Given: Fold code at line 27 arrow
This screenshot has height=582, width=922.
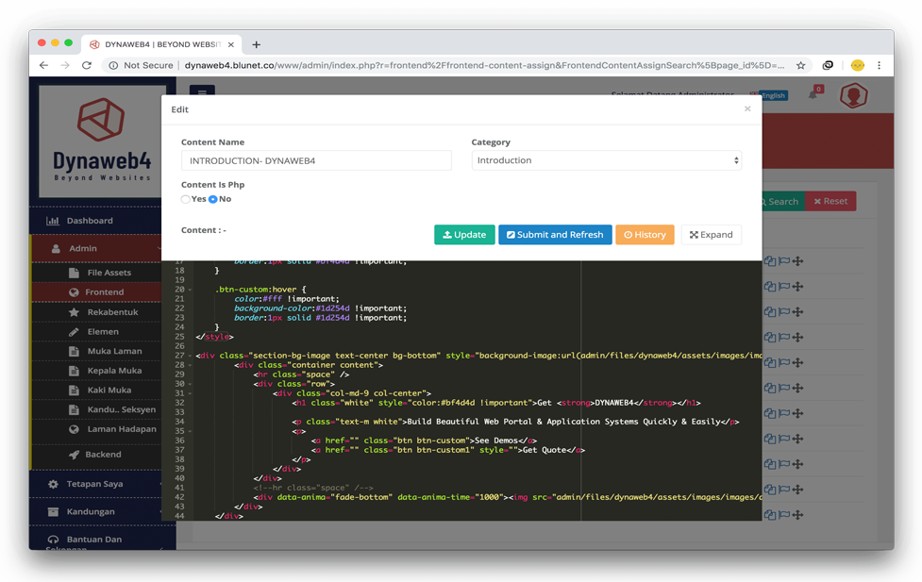Looking at the screenshot, I should point(190,356).
